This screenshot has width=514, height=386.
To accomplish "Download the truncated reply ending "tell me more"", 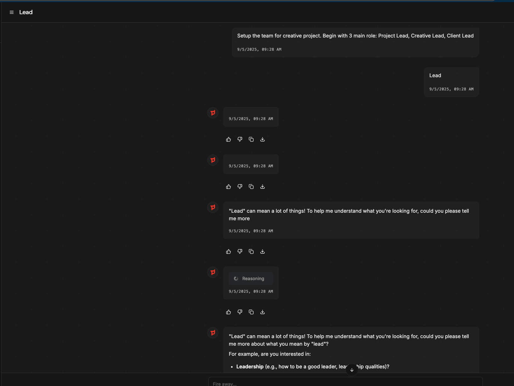I will click(x=263, y=251).
